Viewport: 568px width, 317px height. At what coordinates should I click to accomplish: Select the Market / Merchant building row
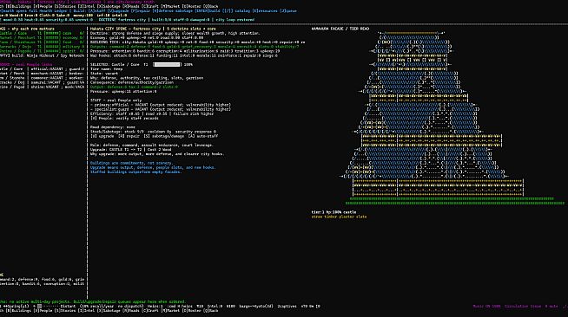pyautogui.click(x=42, y=37)
